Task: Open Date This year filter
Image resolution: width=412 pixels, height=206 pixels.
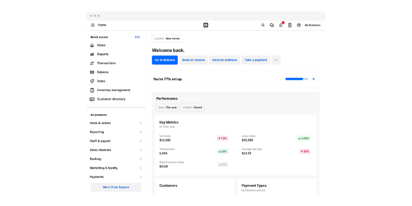Action: 168,108
